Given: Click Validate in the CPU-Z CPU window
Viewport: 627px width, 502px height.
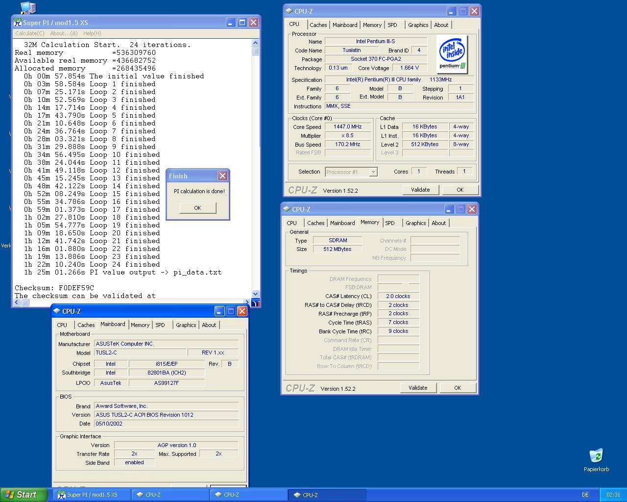Looking at the screenshot, I should (420, 190).
